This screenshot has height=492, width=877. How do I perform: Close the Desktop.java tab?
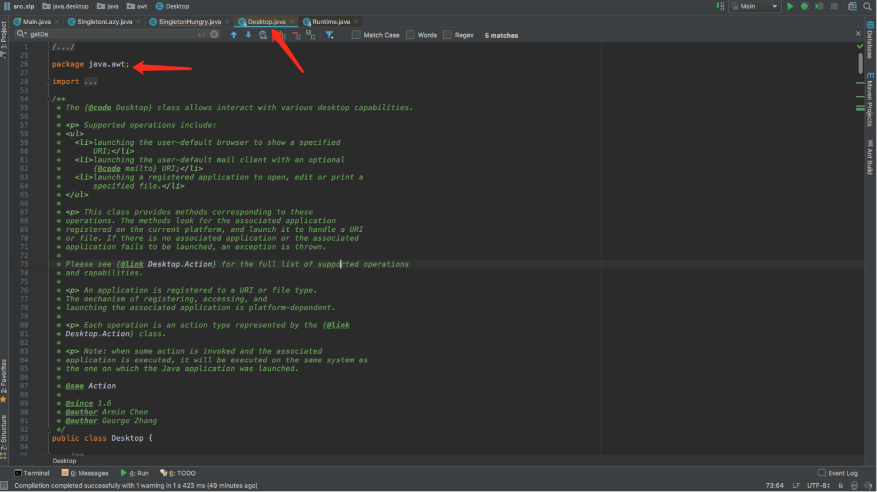point(291,22)
